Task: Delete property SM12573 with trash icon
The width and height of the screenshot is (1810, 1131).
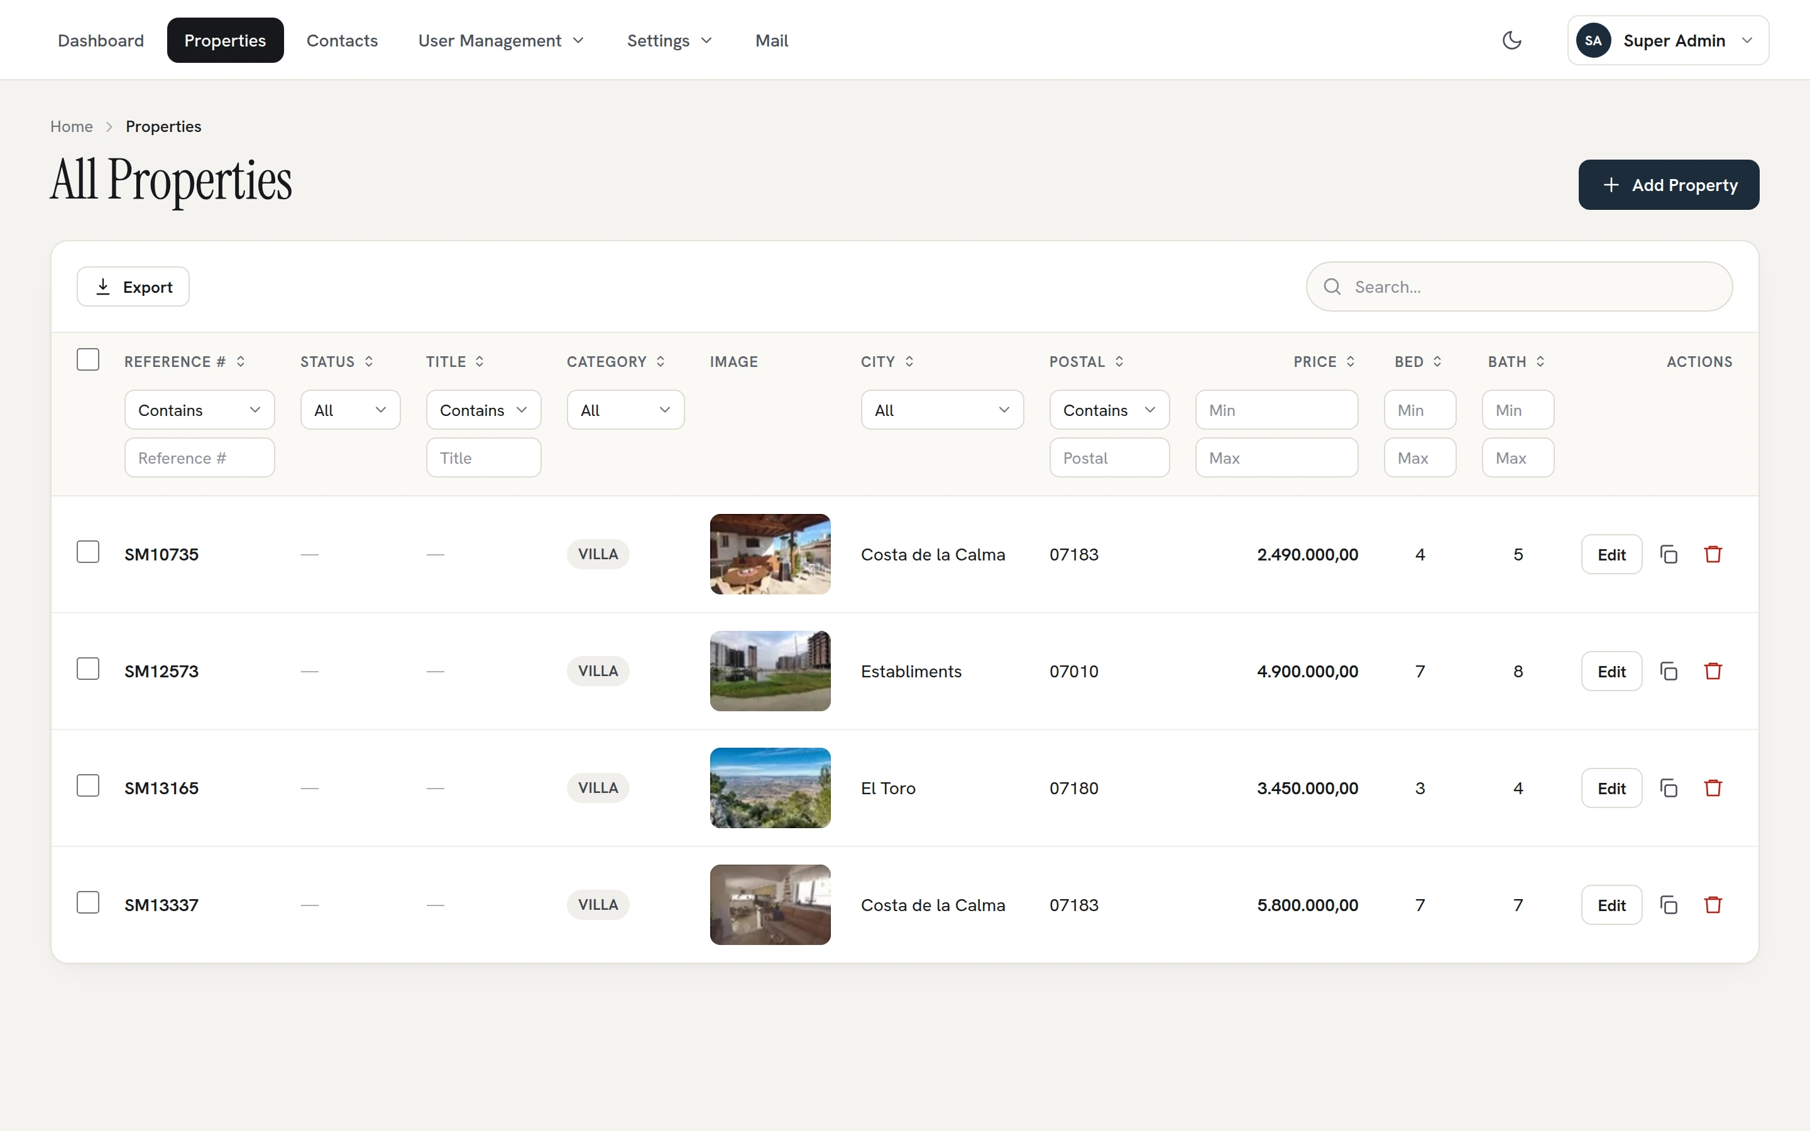Action: point(1713,671)
